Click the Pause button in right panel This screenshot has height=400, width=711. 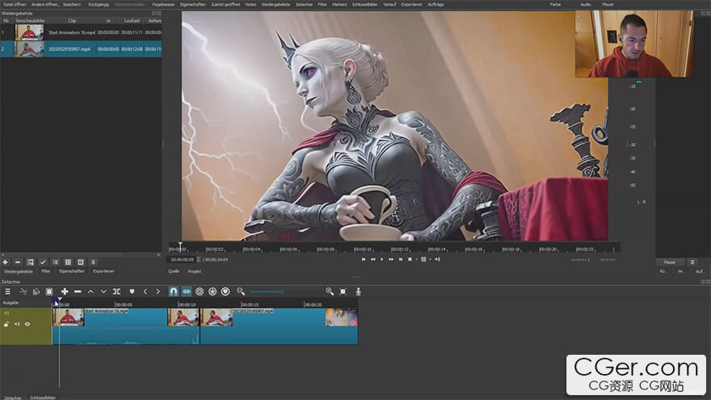tap(669, 262)
